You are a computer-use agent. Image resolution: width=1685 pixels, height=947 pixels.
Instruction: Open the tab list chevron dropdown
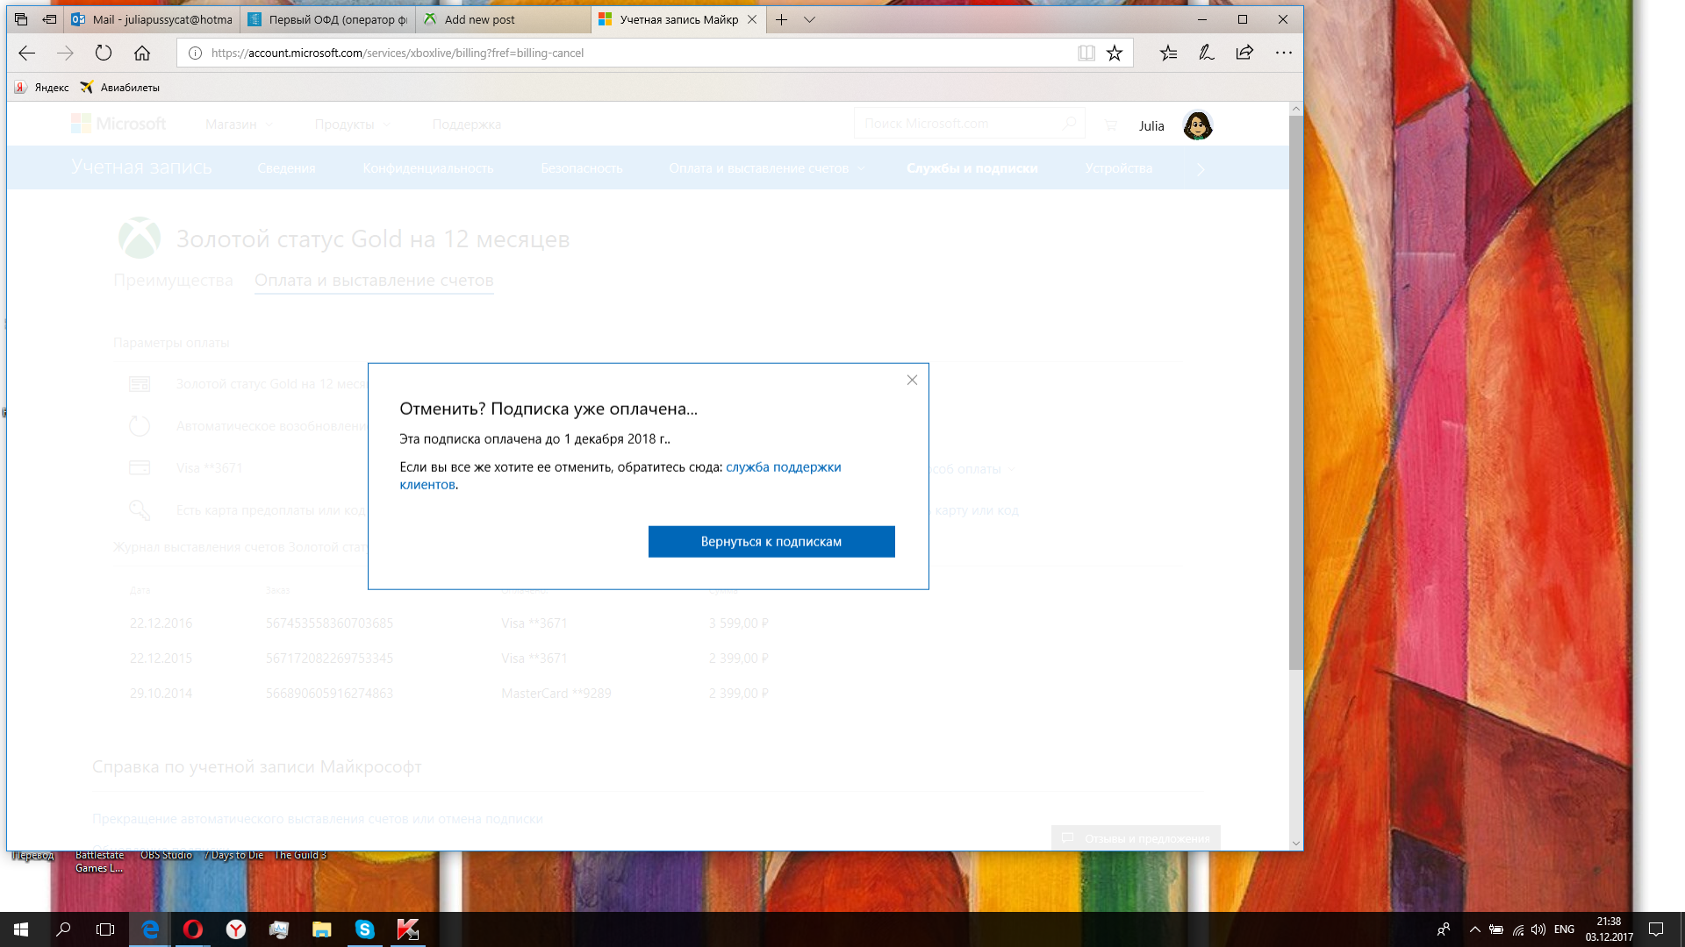(x=809, y=19)
